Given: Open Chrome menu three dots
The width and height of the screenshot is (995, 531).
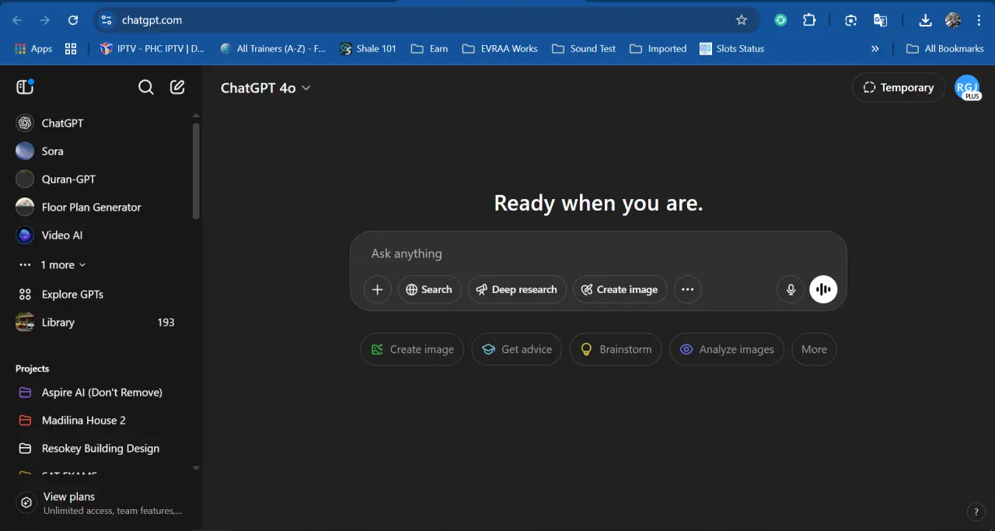Looking at the screenshot, I should [x=978, y=20].
